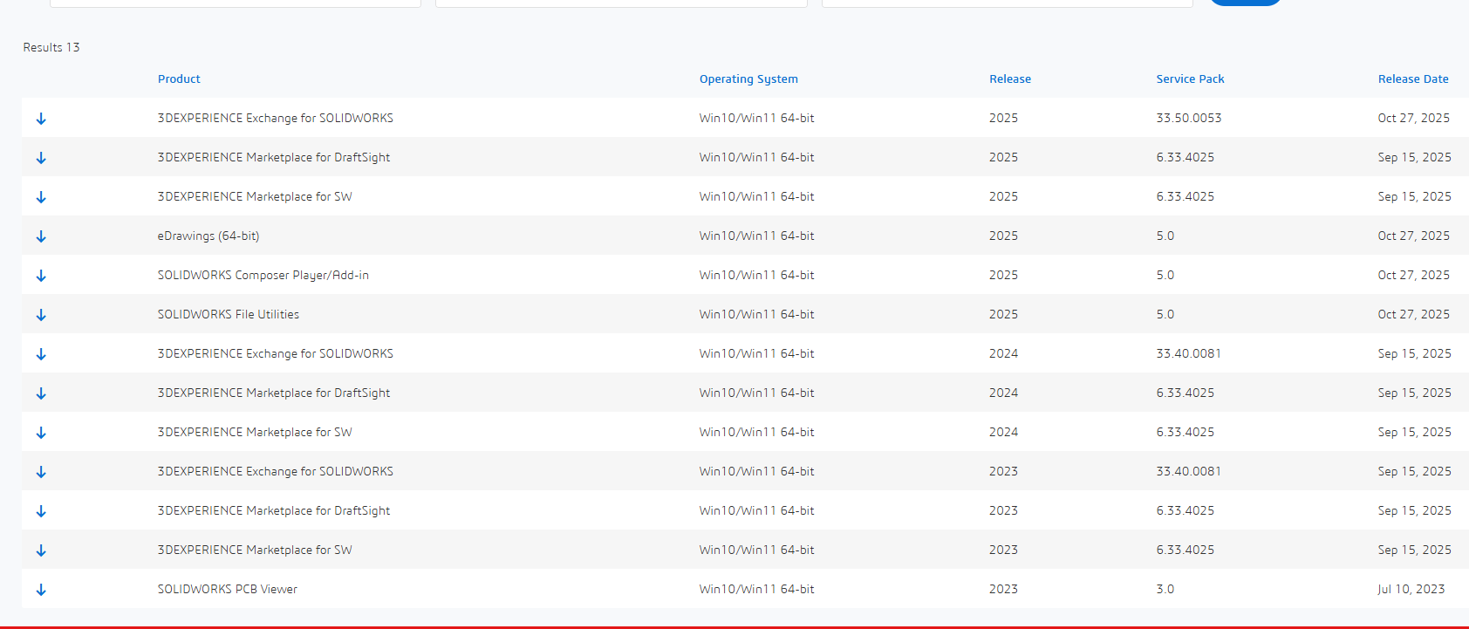Click the Release Date column header
Viewport: 1469px width, 629px height.
(1412, 79)
